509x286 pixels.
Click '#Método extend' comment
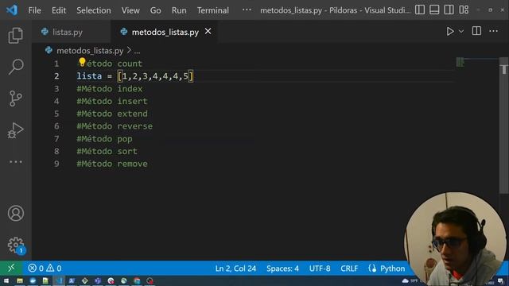[112, 114]
